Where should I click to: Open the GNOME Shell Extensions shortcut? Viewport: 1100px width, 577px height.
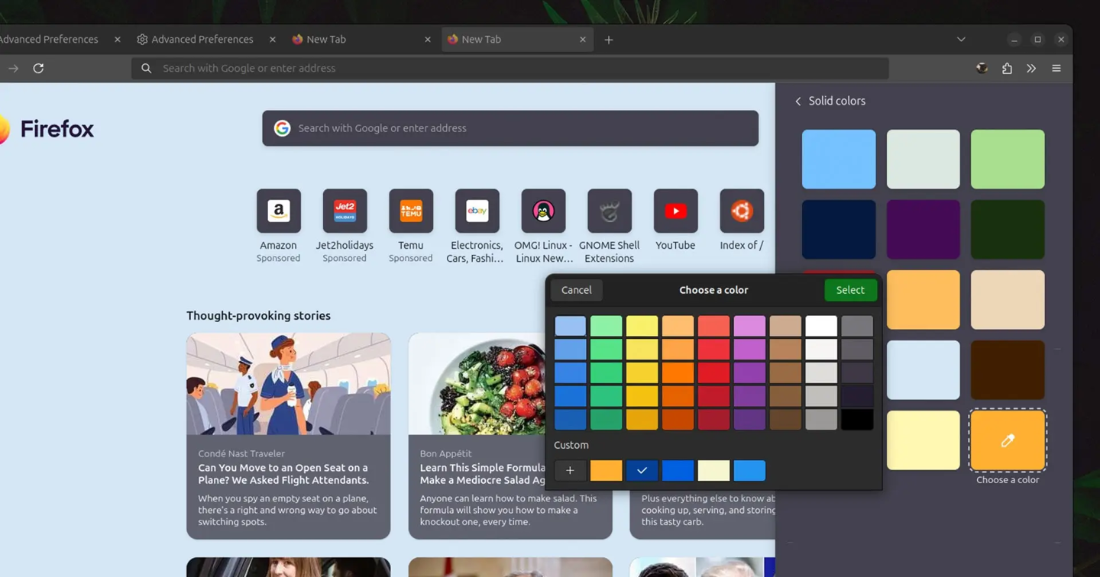pos(609,211)
